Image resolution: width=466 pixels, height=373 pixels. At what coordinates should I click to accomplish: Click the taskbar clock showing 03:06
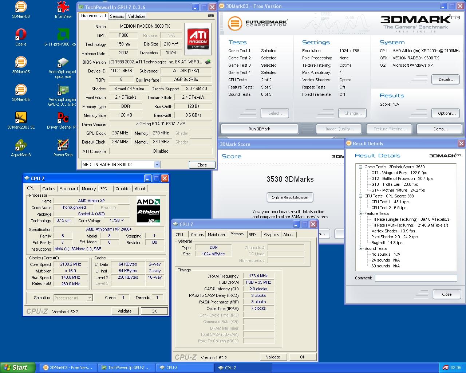456,368
